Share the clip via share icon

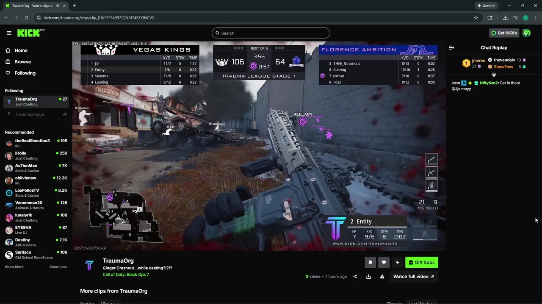point(355,277)
